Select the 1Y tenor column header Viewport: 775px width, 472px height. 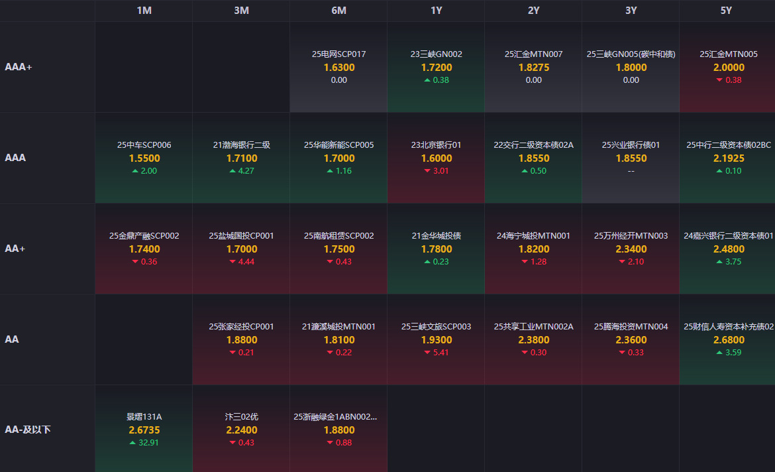437,11
